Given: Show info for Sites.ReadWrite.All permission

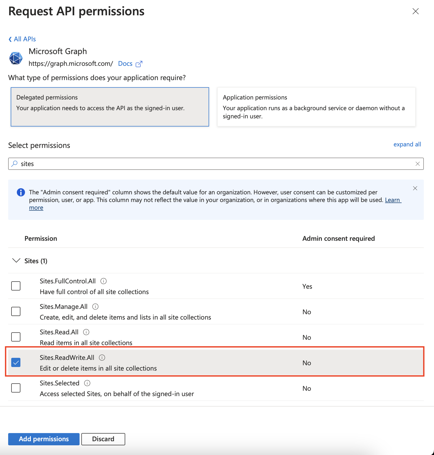Looking at the screenshot, I should point(102,358).
